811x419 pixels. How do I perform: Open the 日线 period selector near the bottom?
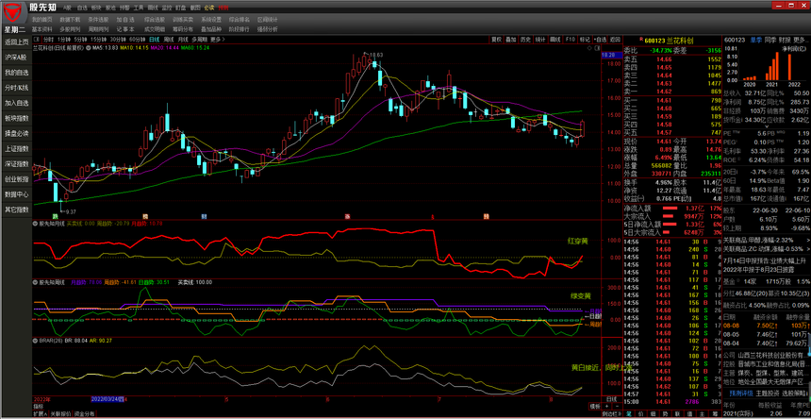(611, 399)
